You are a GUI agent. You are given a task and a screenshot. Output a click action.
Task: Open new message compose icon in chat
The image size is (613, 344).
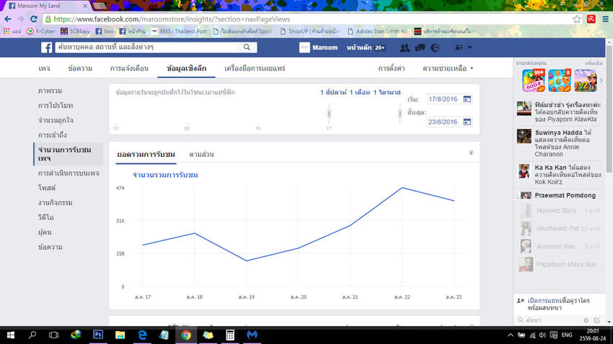[x=596, y=320]
